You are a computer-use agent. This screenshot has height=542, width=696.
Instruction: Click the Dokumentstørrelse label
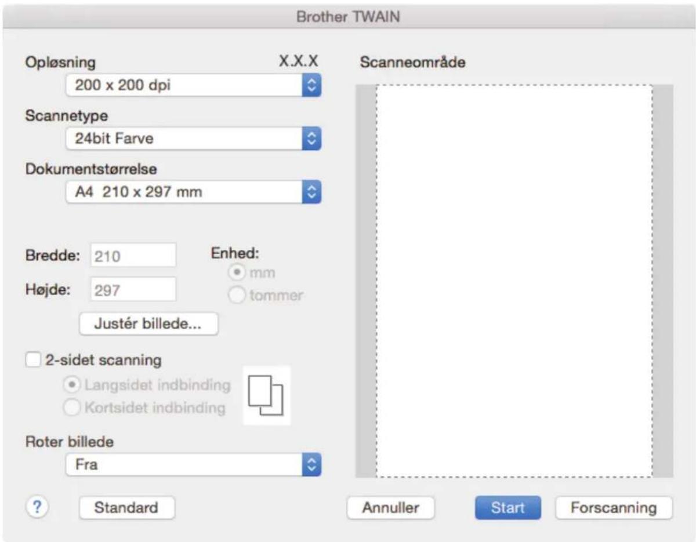click(x=92, y=169)
